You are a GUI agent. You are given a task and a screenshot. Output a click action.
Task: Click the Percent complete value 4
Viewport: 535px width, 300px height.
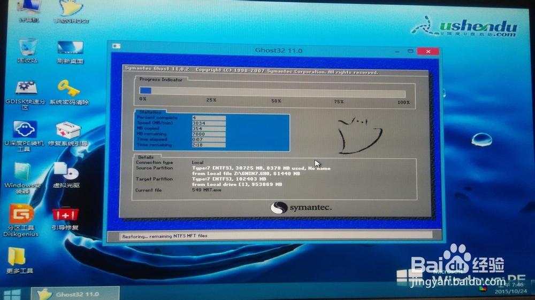point(209,118)
